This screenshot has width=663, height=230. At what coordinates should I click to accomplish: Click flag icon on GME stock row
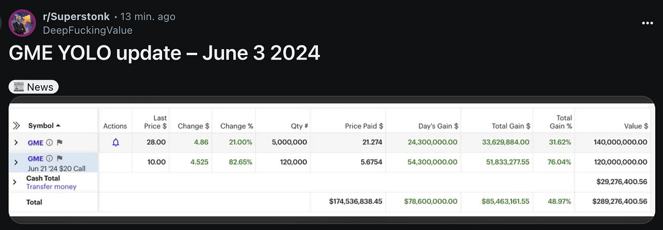point(59,143)
